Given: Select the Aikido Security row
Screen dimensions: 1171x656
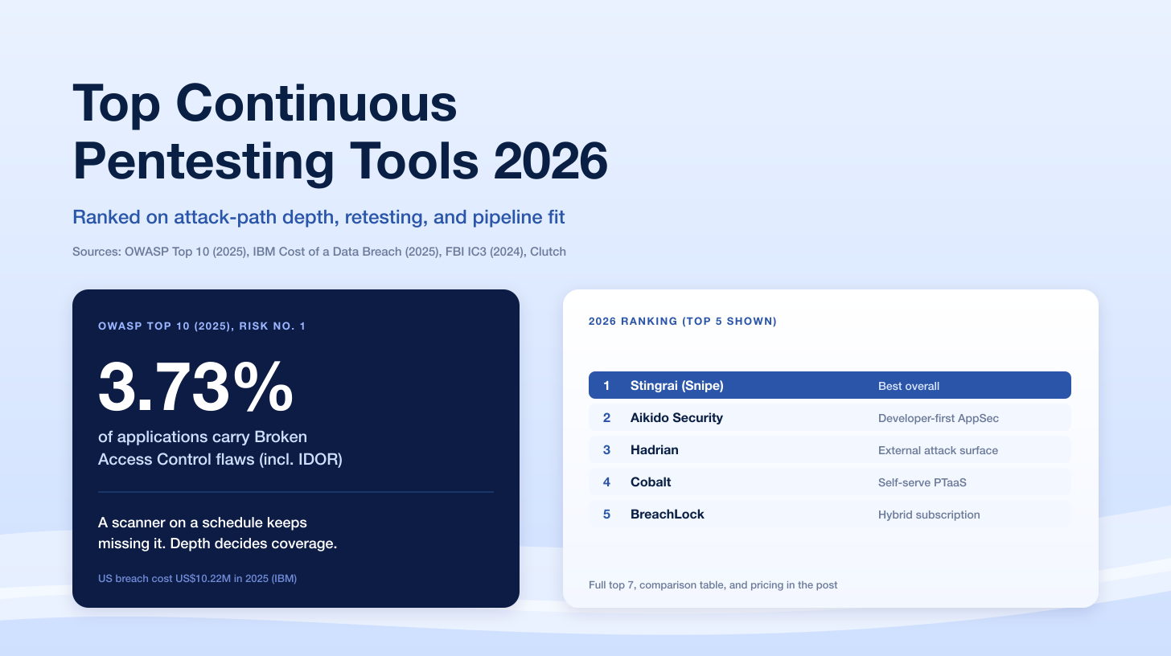Looking at the screenshot, I should pos(830,417).
